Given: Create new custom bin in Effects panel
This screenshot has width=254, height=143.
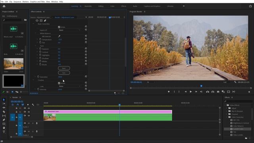Looking at the screenshot, I should (x=246, y=138).
